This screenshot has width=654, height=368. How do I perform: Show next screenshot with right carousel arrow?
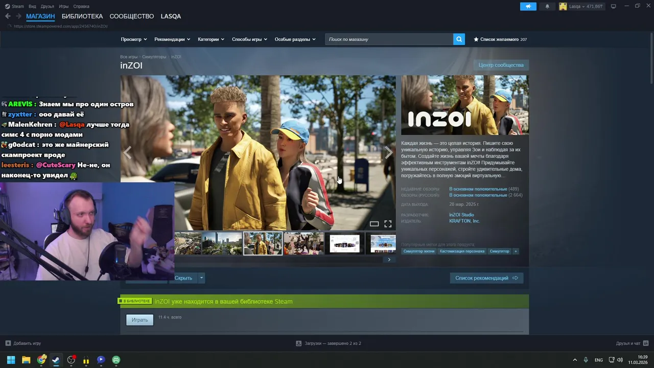click(x=389, y=152)
